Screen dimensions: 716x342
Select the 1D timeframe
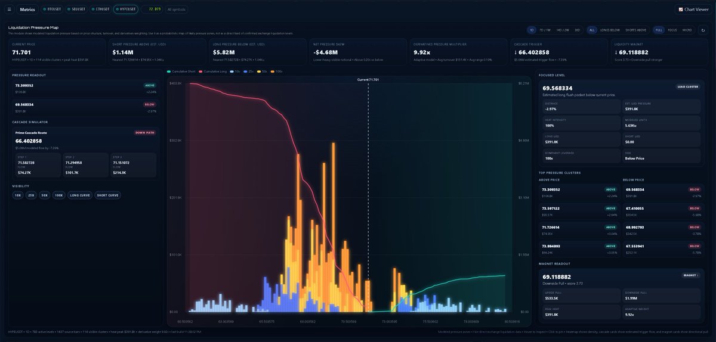pos(531,30)
